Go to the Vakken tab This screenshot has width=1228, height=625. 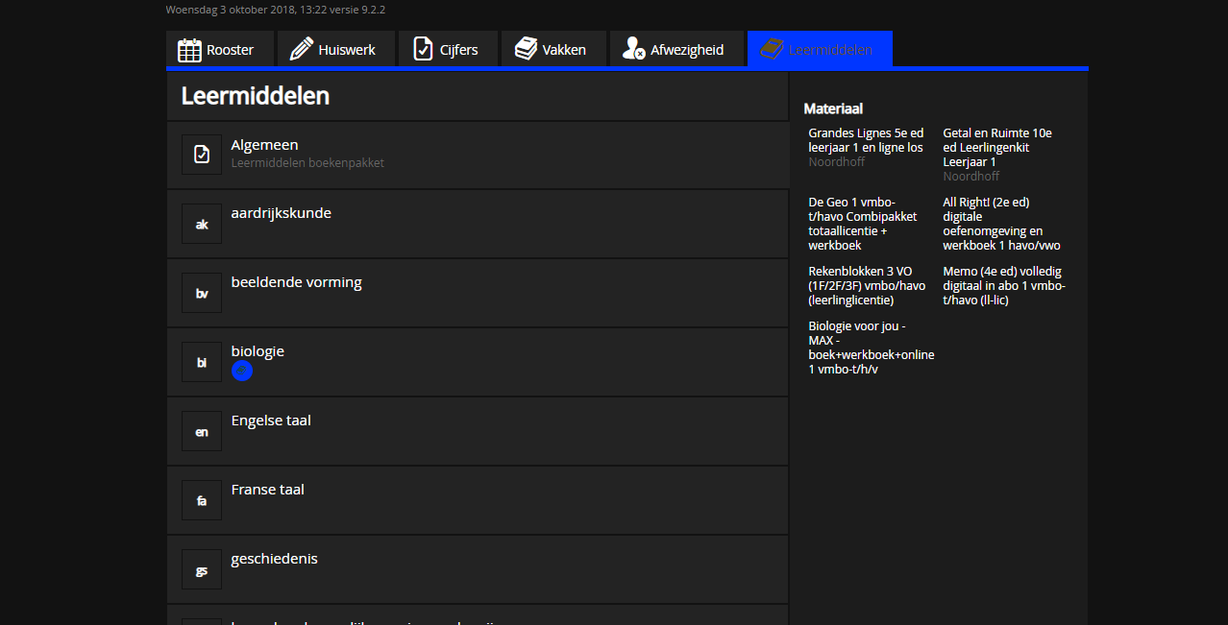[x=553, y=49]
